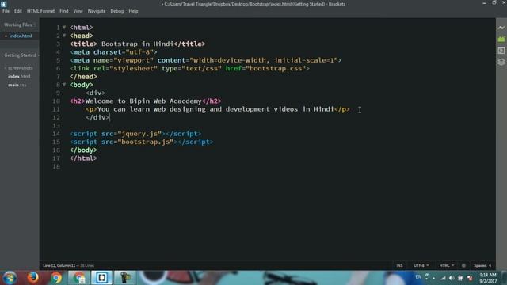Toggle the INS insert mode indicator
This screenshot has width=507, height=285.
[399, 266]
